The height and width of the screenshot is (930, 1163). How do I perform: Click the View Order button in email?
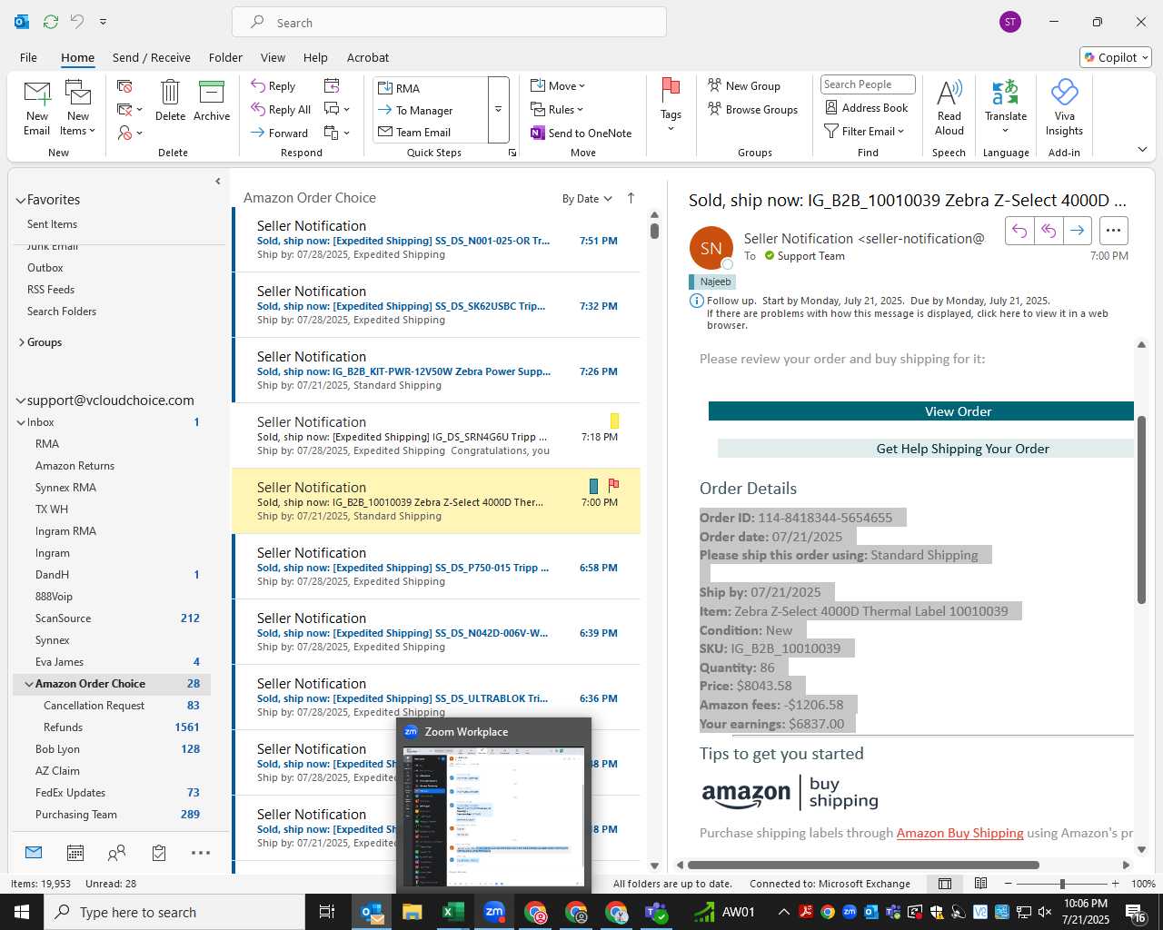pos(921,411)
